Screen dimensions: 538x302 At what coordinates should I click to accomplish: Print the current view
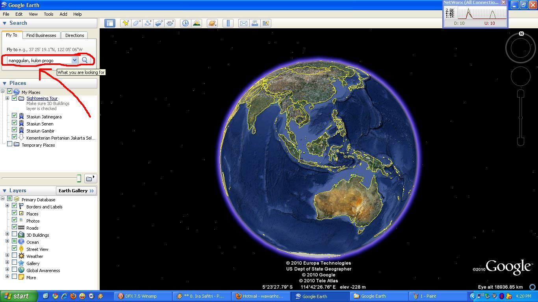click(x=255, y=23)
